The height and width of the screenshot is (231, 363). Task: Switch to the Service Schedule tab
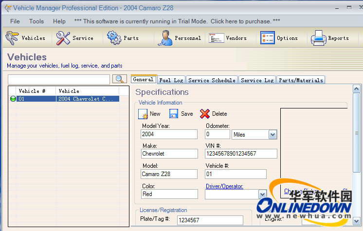pos(212,80)
